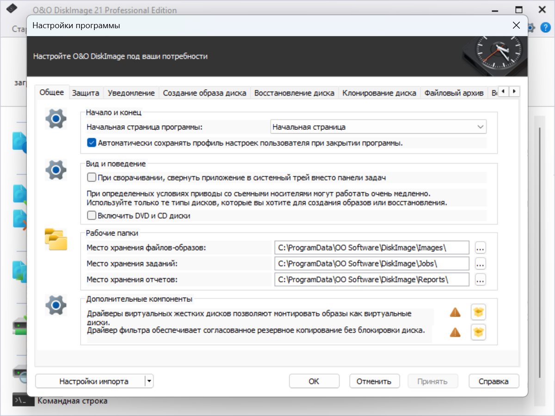The image size is (555, 416).
Task: Click the gear icon in main window toolbar
Action: (531, 28)
